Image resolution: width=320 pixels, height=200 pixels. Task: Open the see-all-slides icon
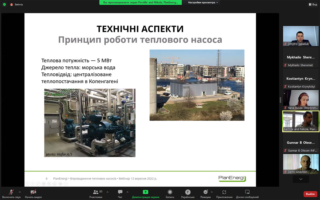coord(44,184)
